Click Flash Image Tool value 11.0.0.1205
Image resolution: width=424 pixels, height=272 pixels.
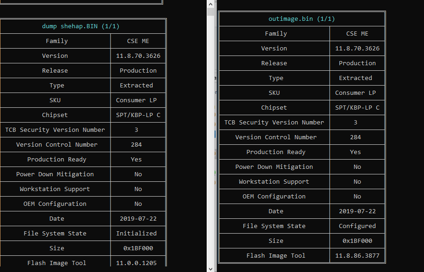pyautogui.click(x=136, y=263)
